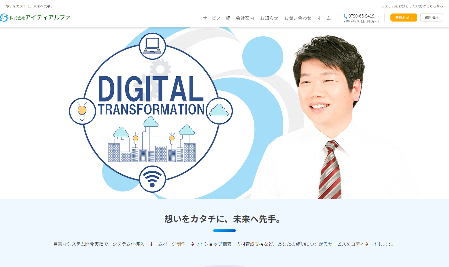Go to the お知らせ menu item
This screenshot has width=449, height=267.
(x=269, y=18)
